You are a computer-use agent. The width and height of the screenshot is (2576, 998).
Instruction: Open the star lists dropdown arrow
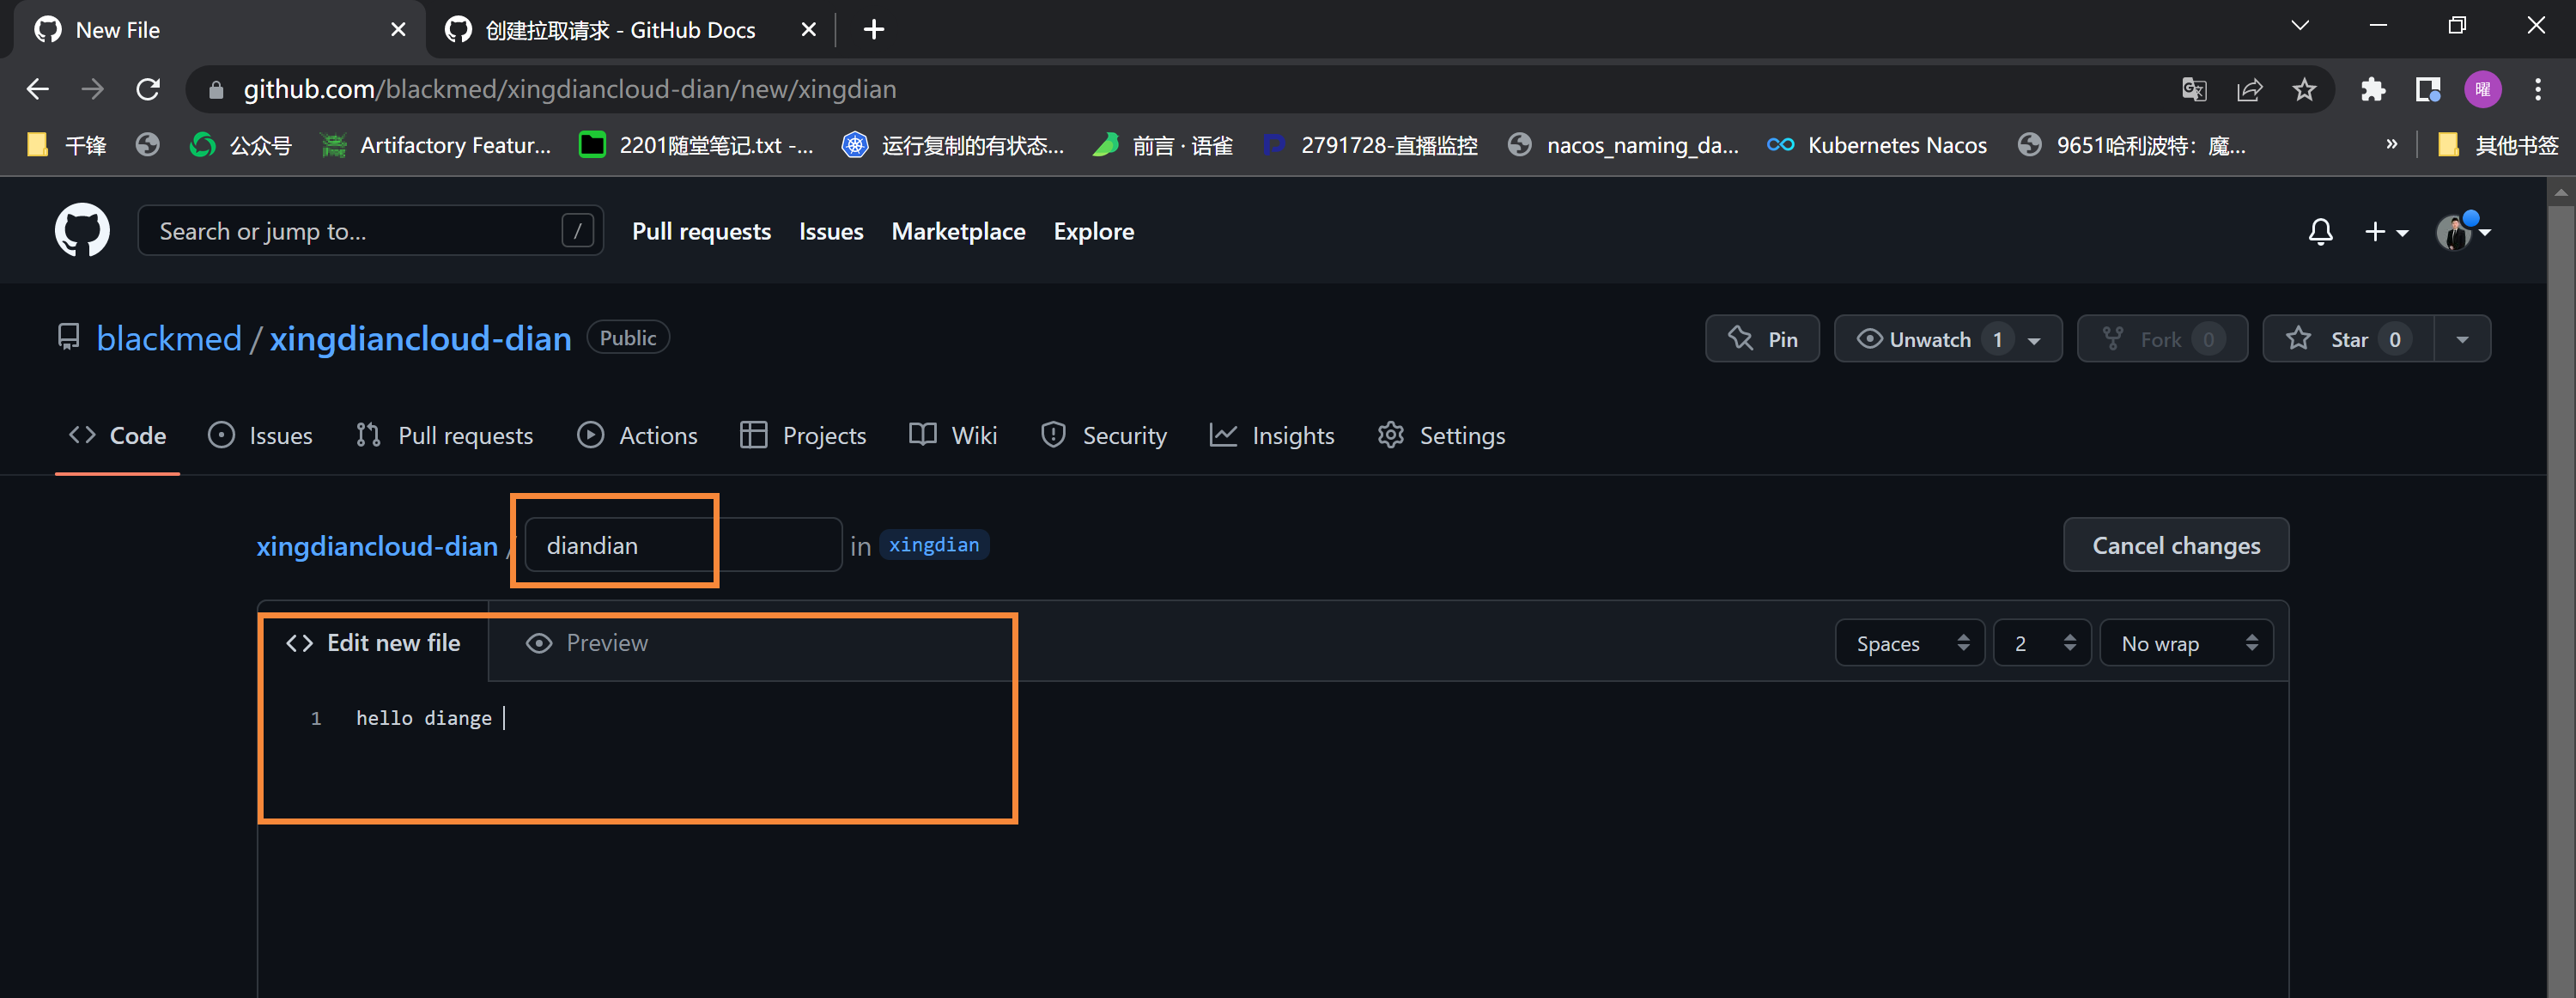pyautogui.click(x=2462, y=339)
